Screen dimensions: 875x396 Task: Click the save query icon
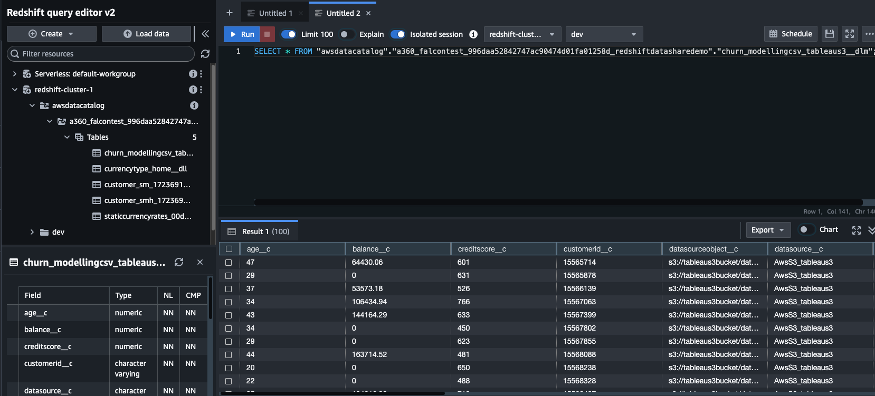[x=830, y=34]
